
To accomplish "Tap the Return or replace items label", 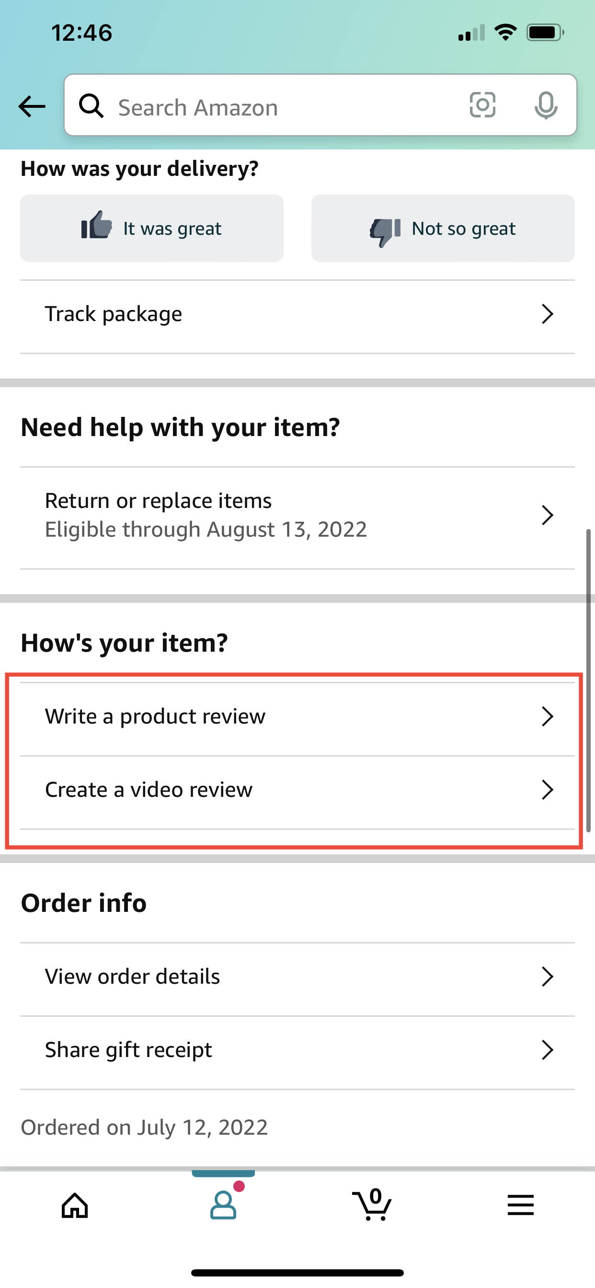I will (158, 501).
